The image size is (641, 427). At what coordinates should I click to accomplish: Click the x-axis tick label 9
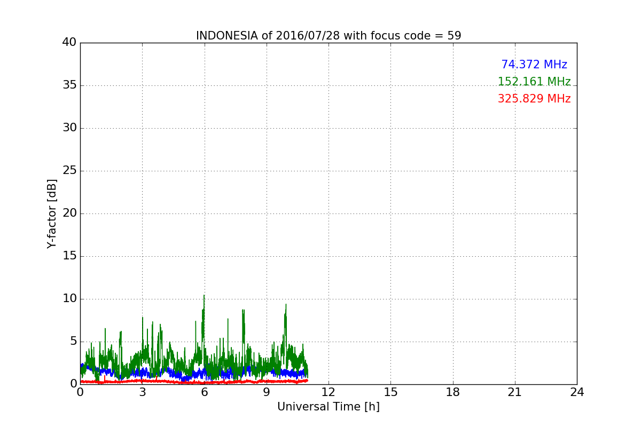(x=267, y=392)
